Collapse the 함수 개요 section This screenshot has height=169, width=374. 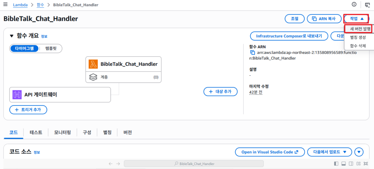pyautogui.click(x=12, y=36)
